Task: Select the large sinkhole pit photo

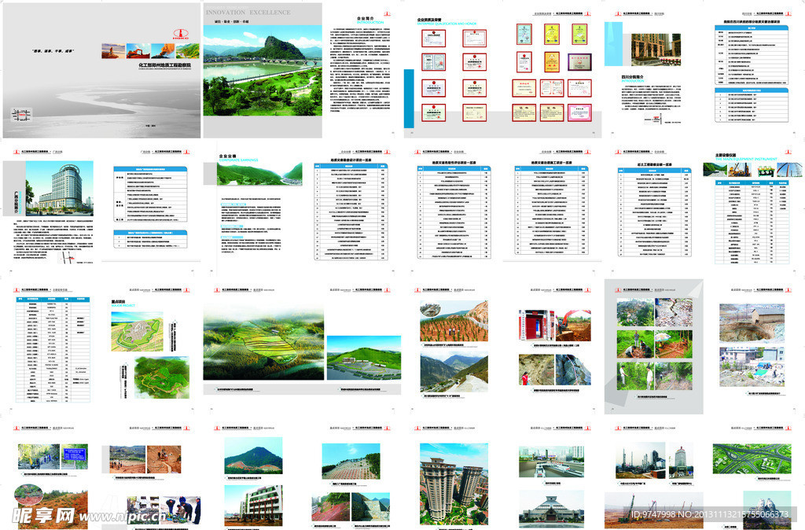Action: click(752, 323)
